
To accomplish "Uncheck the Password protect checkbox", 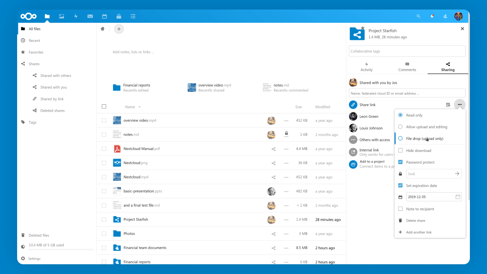I will tap(400, 162).
